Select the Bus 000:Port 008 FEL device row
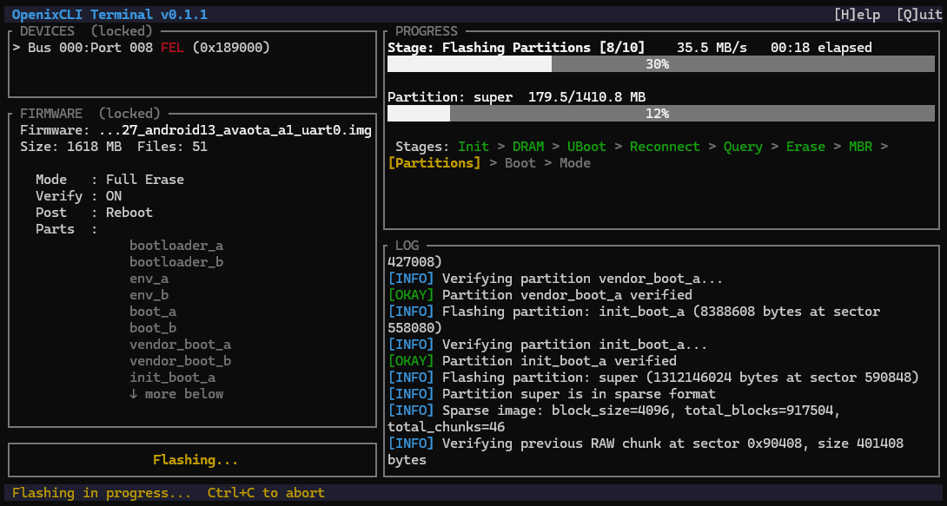Image resolution: width=947 pixels, height=506 pixels. coord(141,48)
